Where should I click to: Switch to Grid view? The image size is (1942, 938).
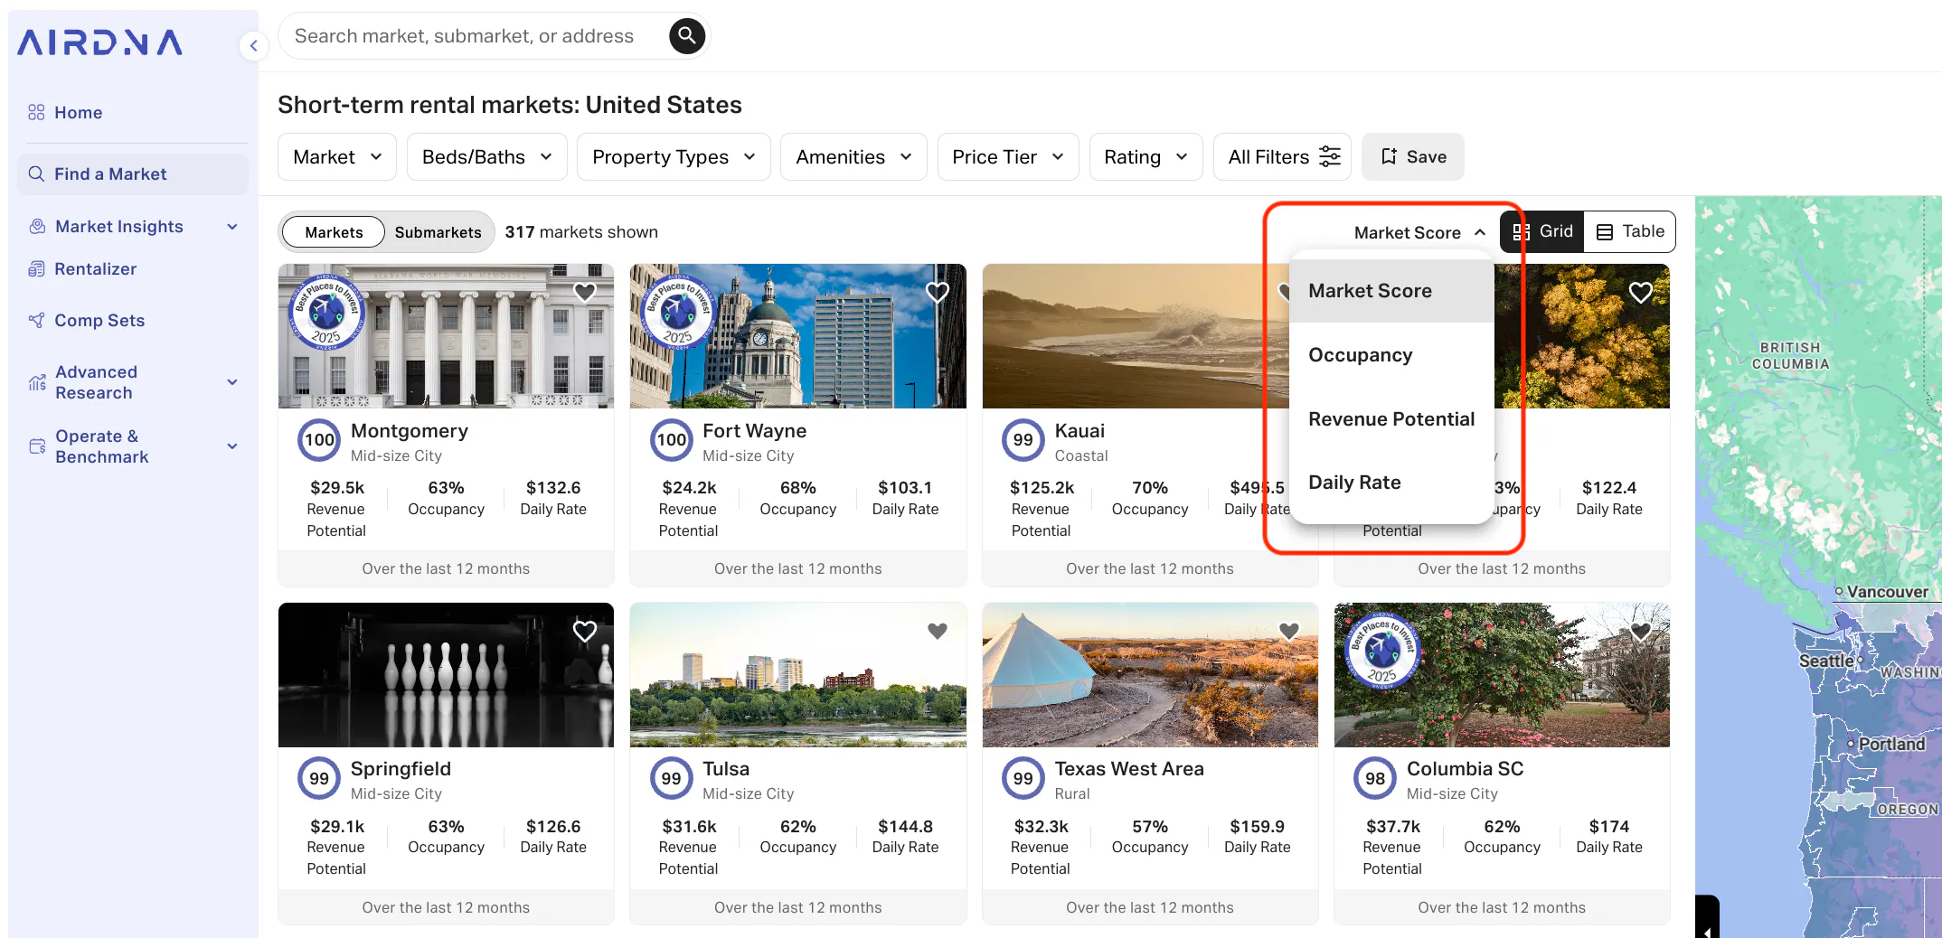pyautogui.click(x=1542, y=231)
